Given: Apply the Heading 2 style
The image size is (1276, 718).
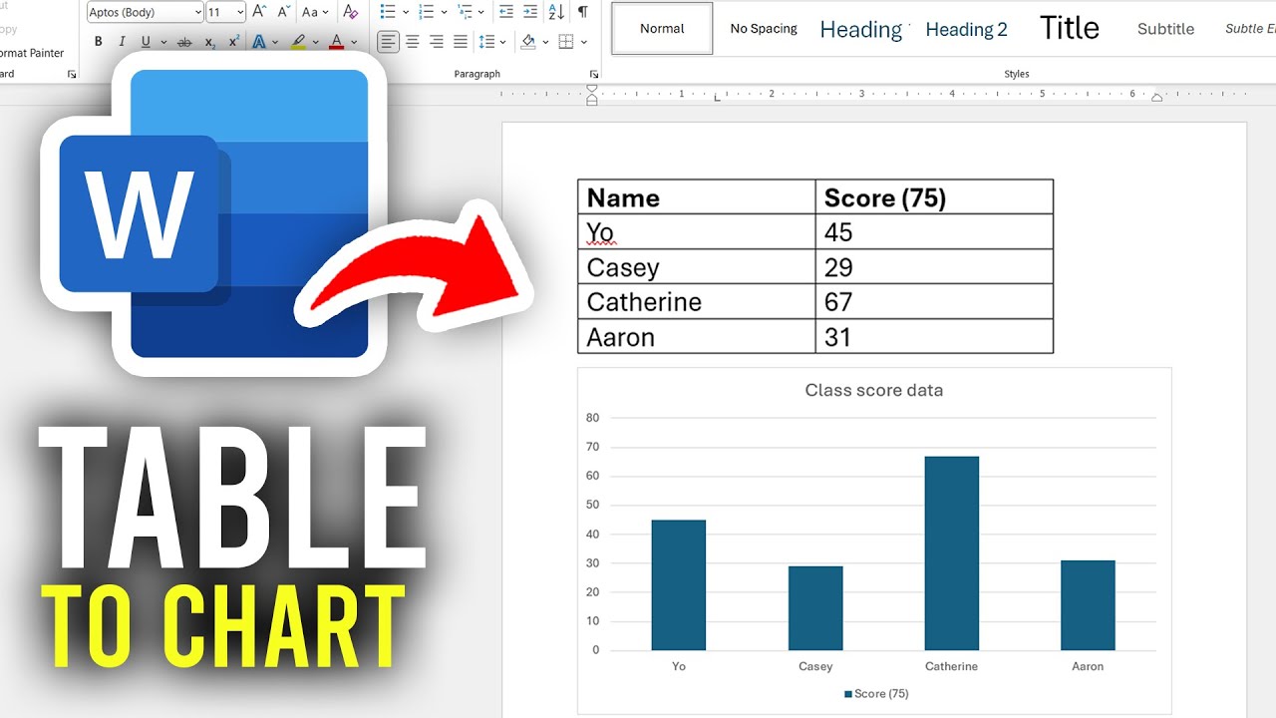Looking at the screenshot, I should click(x=966, y=29).
